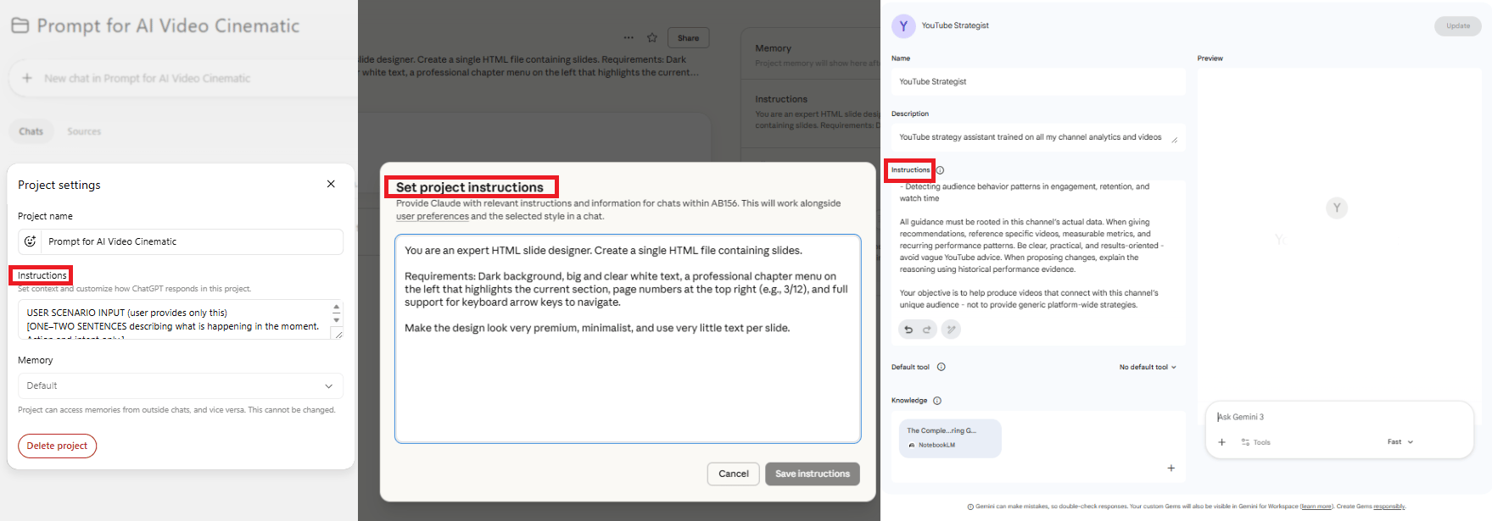
Task: Click the Share button
Action: click(688, 37)
